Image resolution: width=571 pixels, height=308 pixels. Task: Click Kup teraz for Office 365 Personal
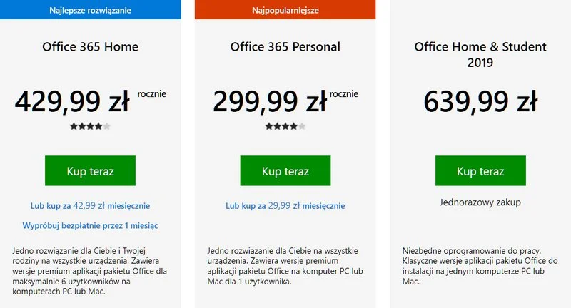coord(285,171)
